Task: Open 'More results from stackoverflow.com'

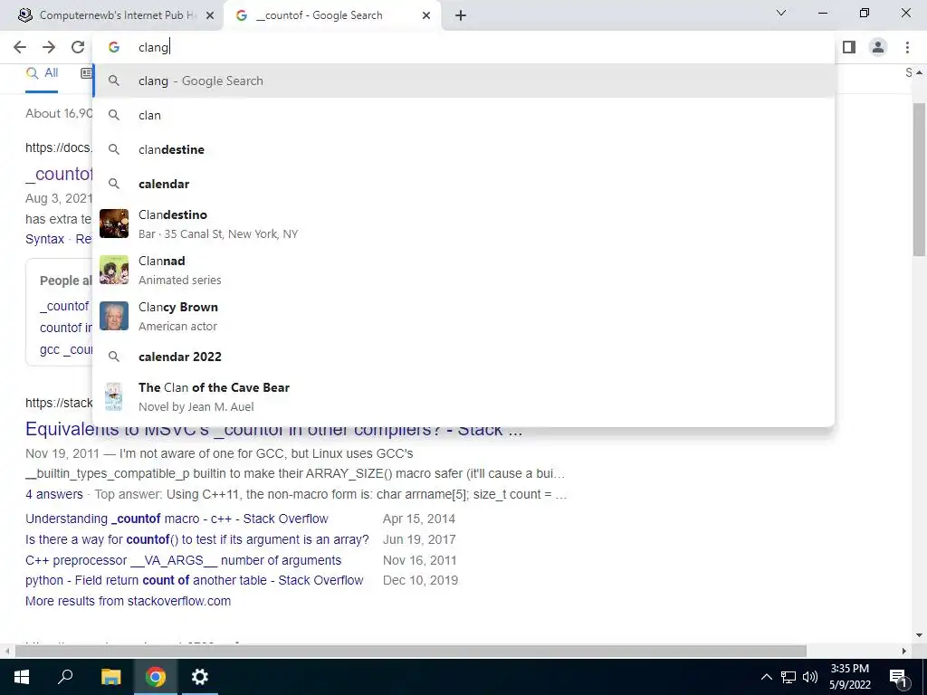Action: point(128,601)
